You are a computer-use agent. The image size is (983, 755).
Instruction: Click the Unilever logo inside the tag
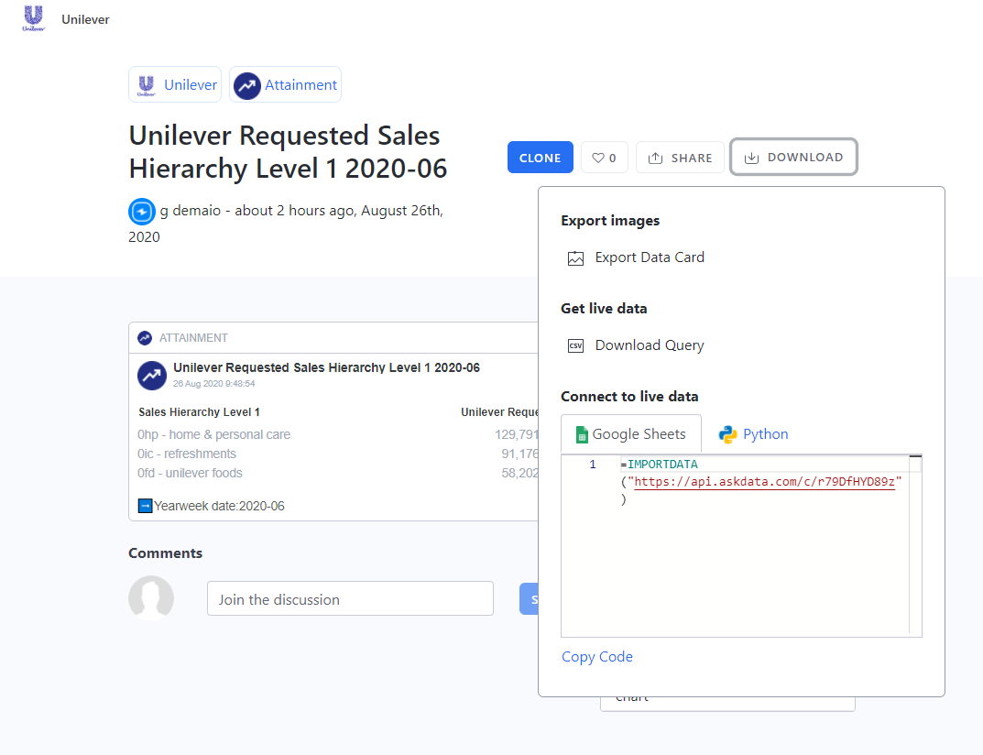coord(146,86)
